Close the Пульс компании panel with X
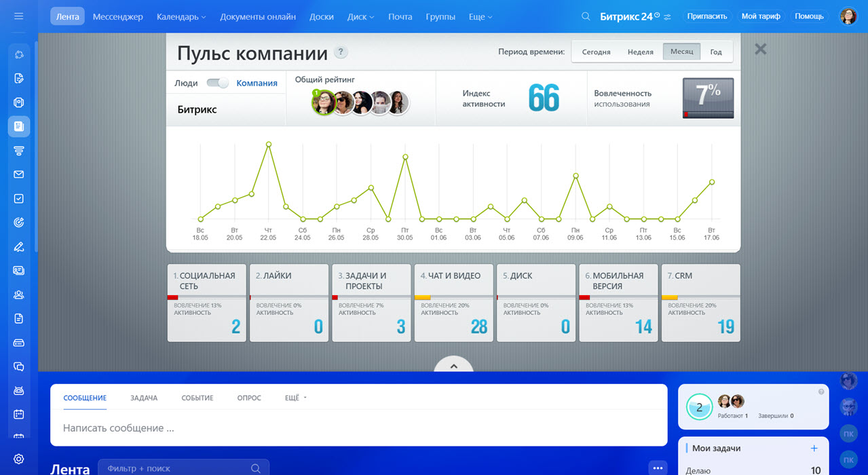 tap(761, 49)
